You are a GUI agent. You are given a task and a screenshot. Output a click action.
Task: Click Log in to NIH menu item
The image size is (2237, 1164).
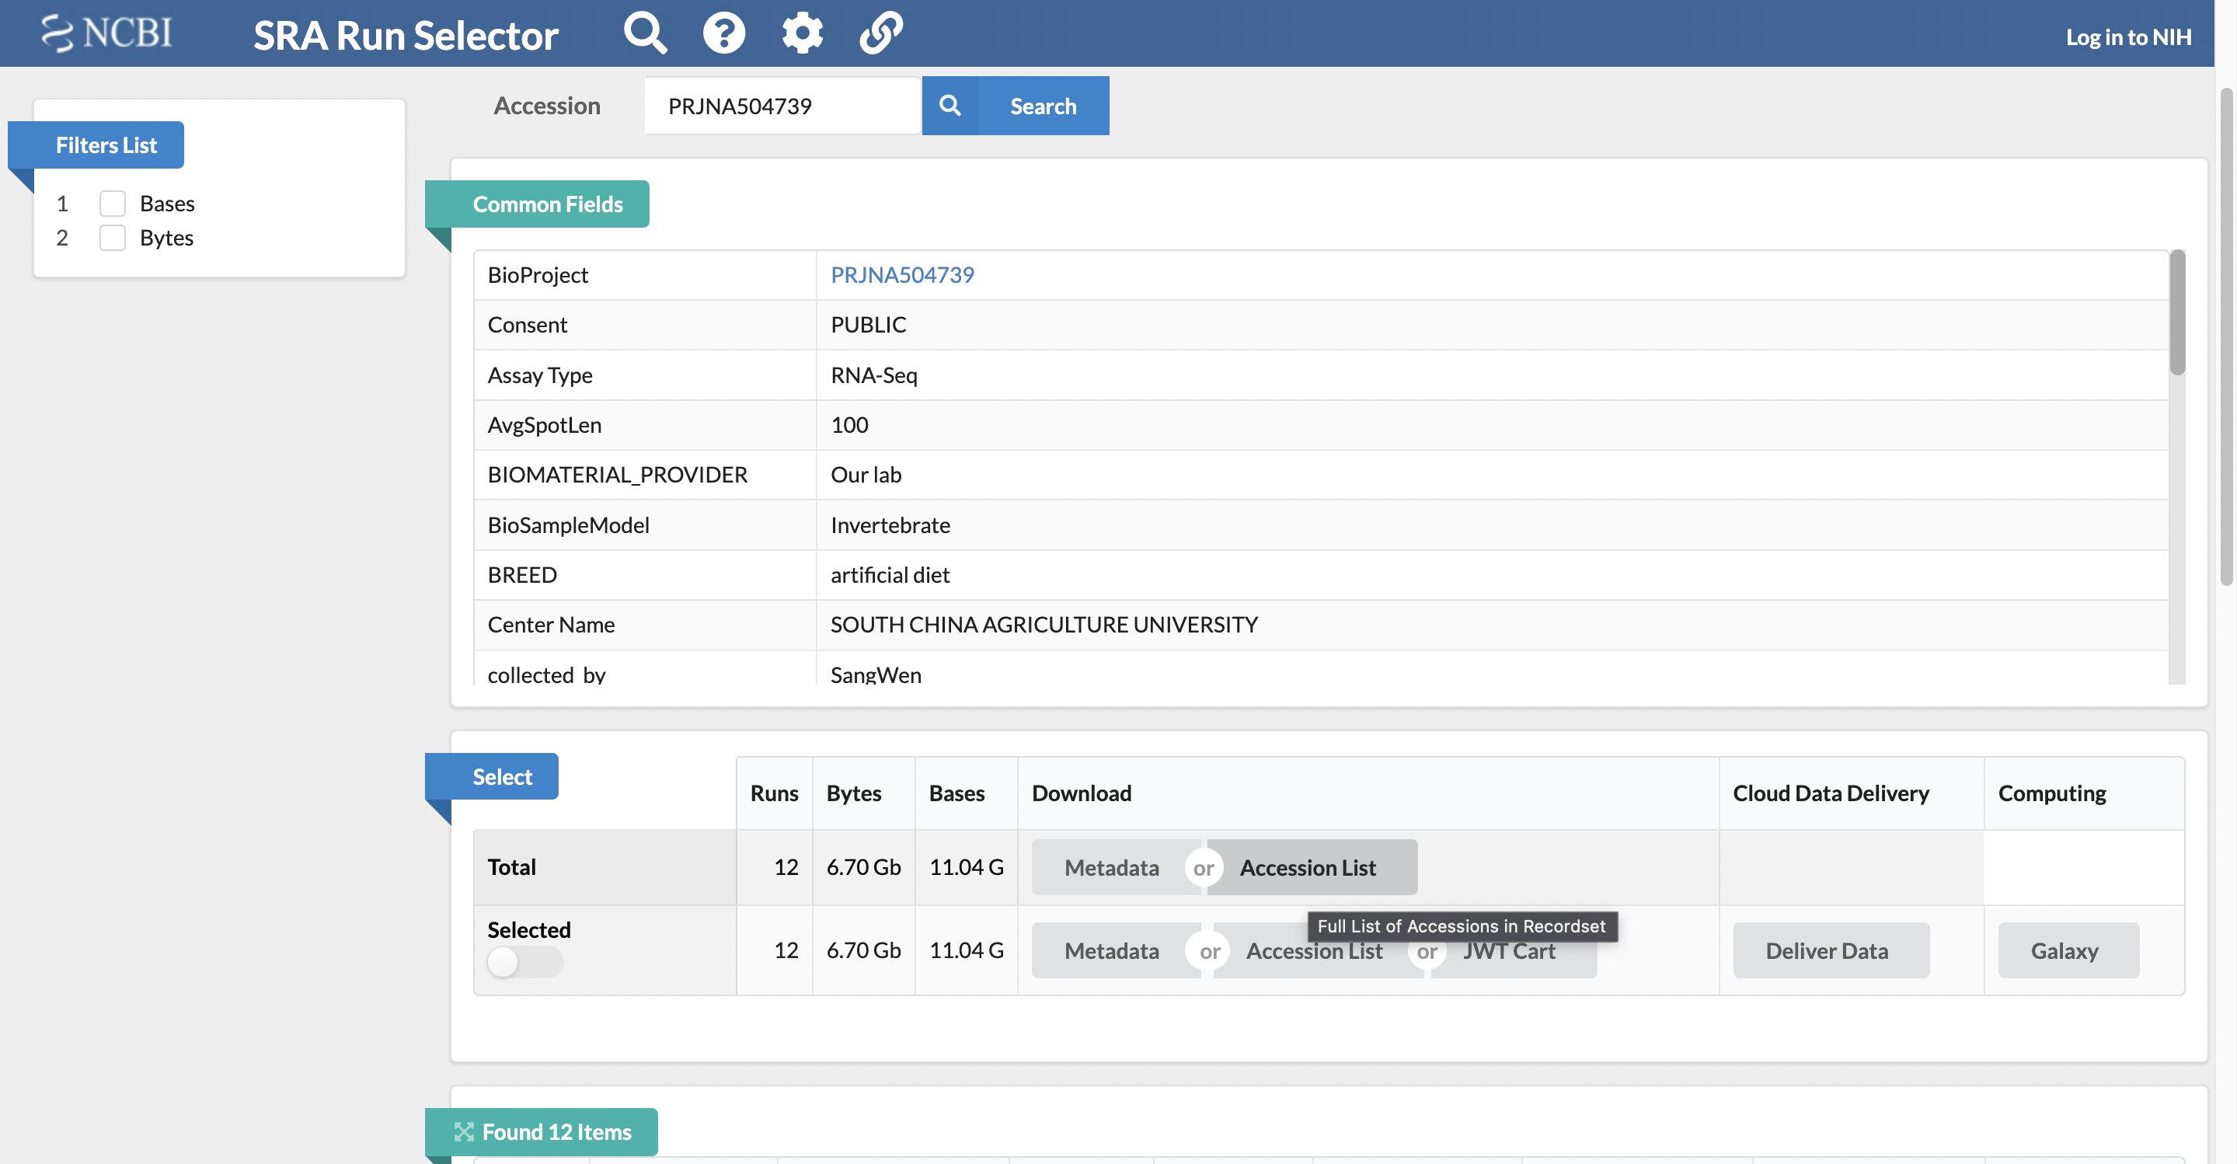(2131, 33)
